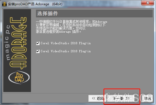Click the "<<" chevrons on the 返回 button
Viewport: 156px width, 105px height.
pos(93,98)
